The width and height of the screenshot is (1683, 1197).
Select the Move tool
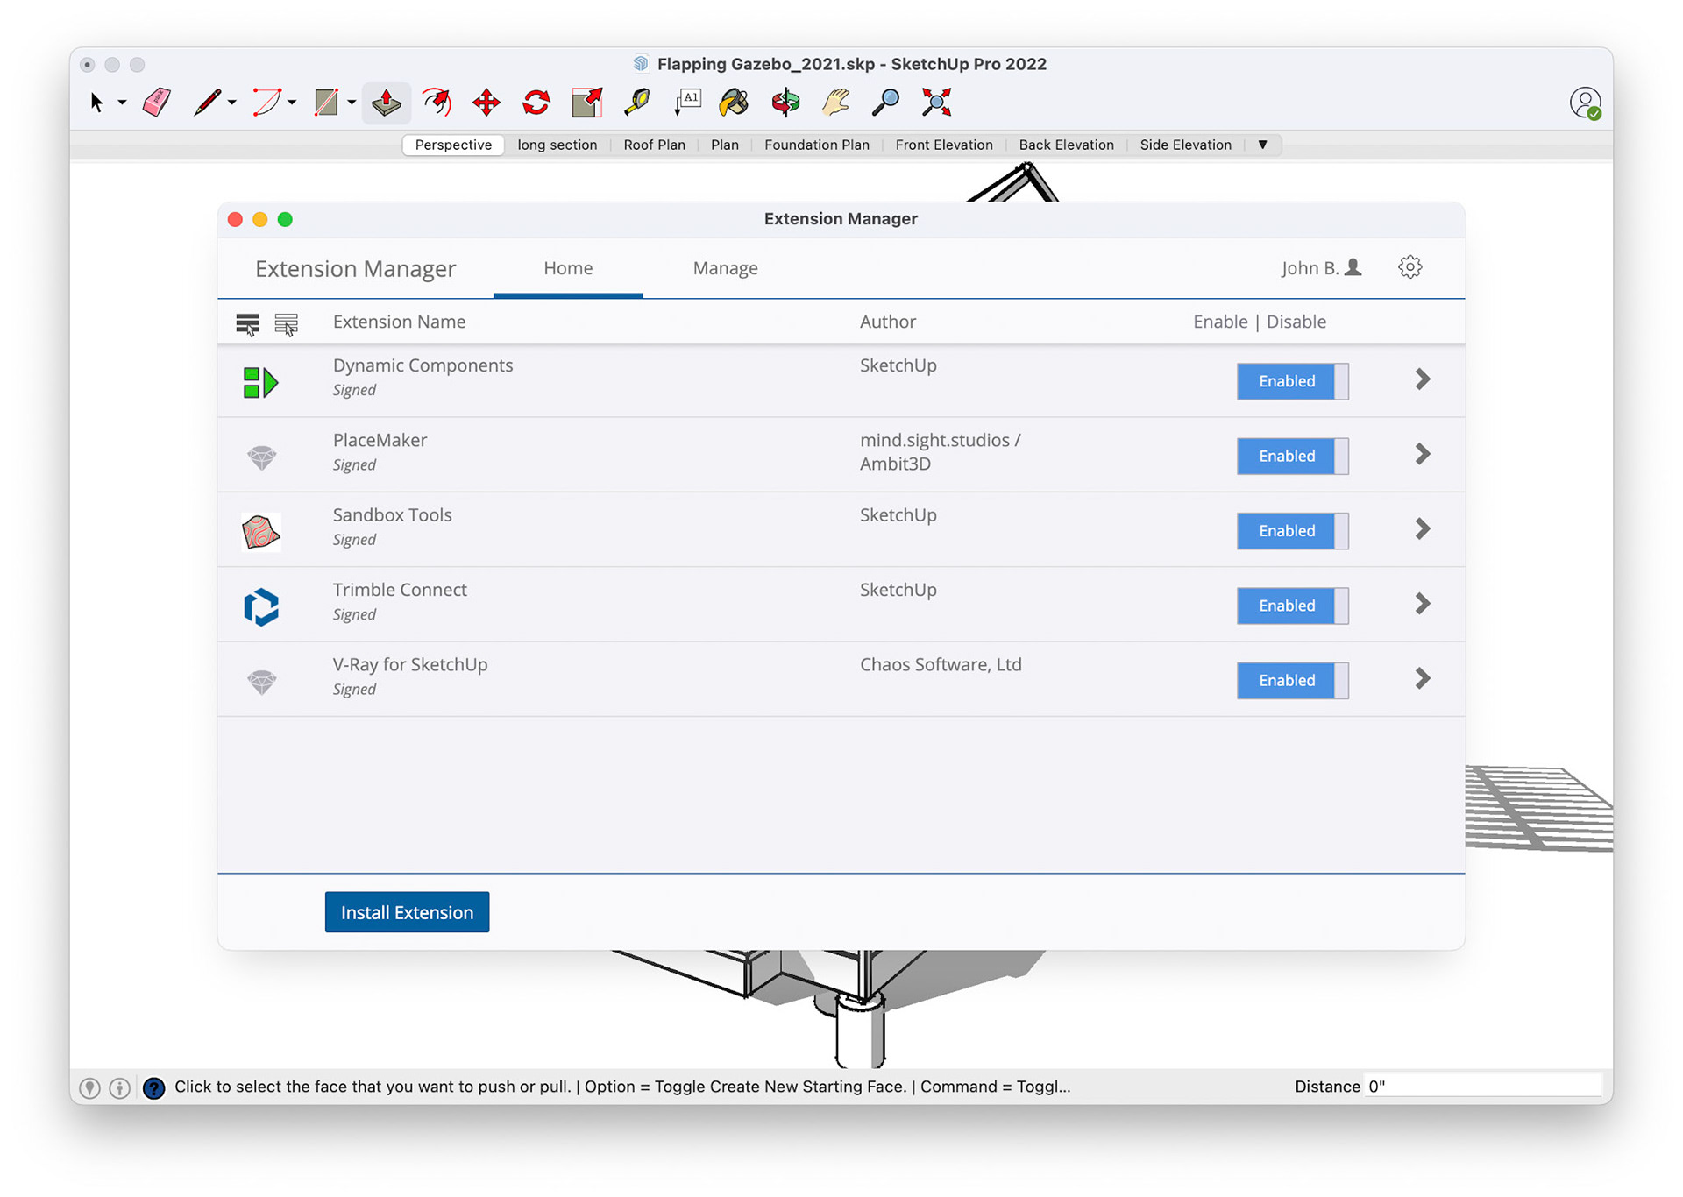pos(486,103)
